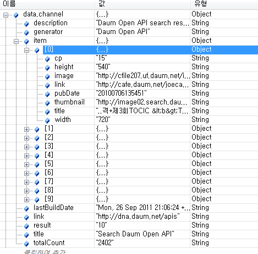Expand the [6] array entry

click(27, 173)
